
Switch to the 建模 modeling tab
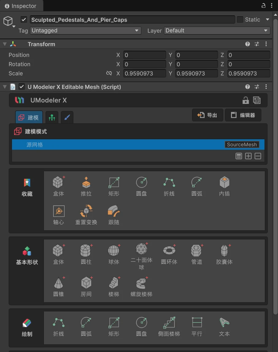(x=29, y=117)
